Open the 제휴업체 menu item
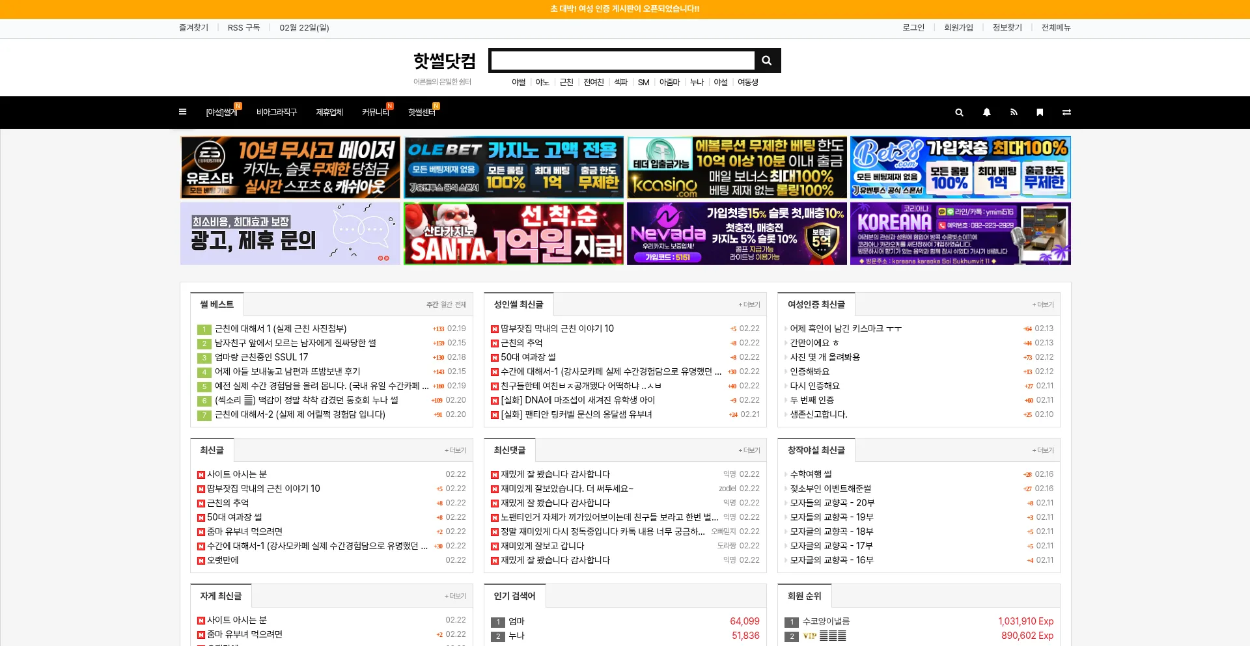The image size is (1250, 646). point(329,113)
